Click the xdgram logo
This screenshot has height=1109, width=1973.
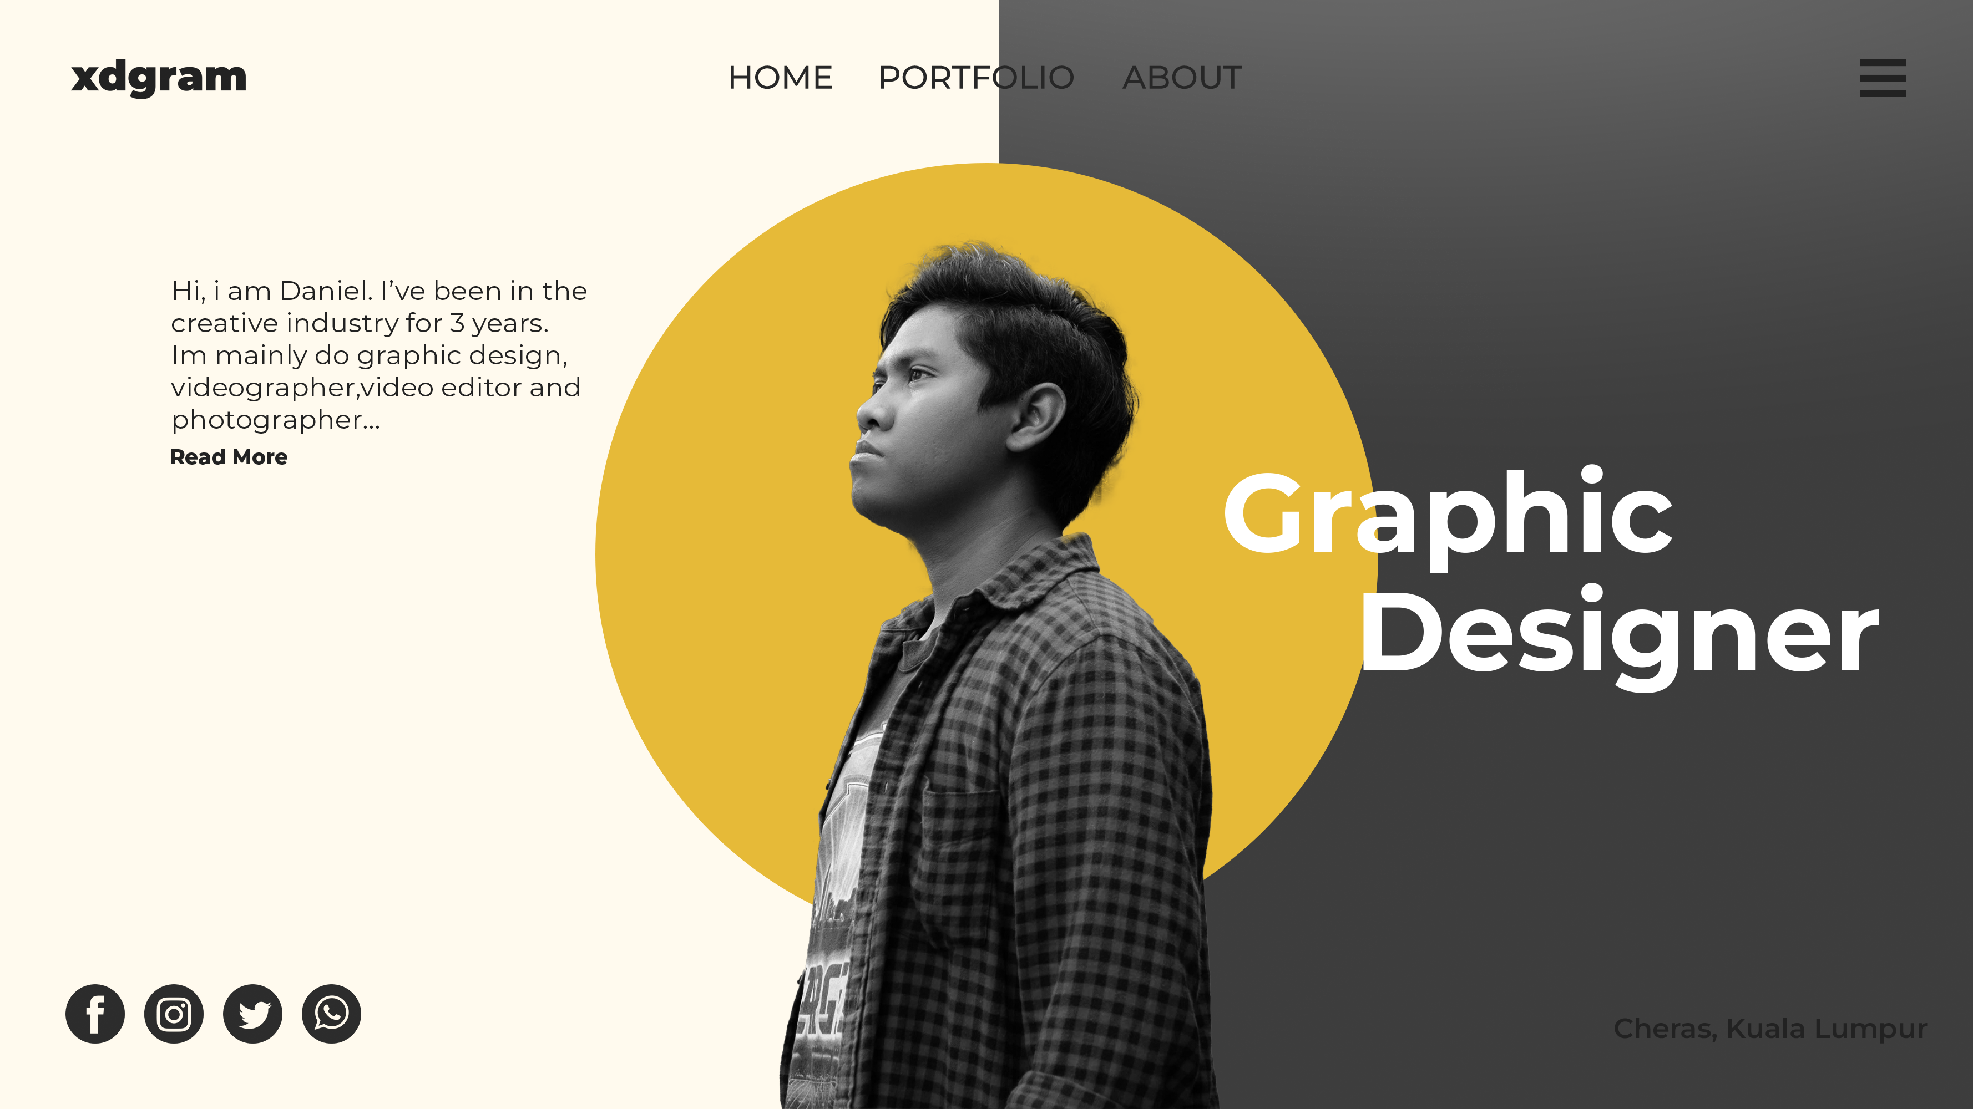coord(159,77)
